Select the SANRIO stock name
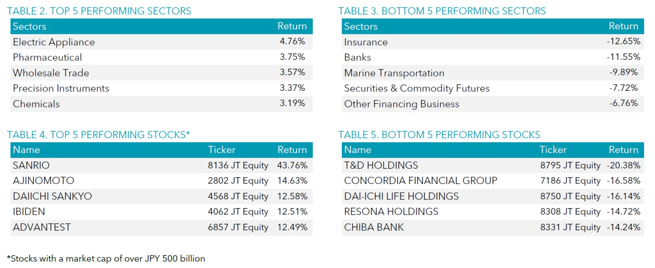This screenshot has height=268, width=655. point(31,165)
